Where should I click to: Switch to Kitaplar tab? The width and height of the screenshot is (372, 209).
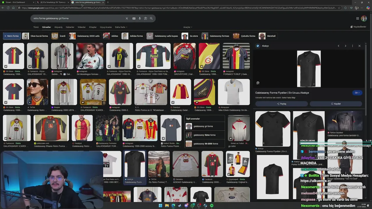(x=93, y=27)
